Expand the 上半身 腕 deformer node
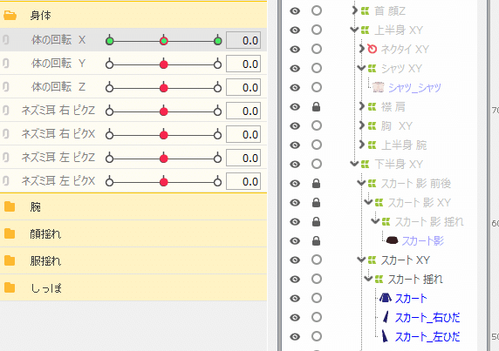The height and width of the screenshot is (351, 499). point(361,145)
